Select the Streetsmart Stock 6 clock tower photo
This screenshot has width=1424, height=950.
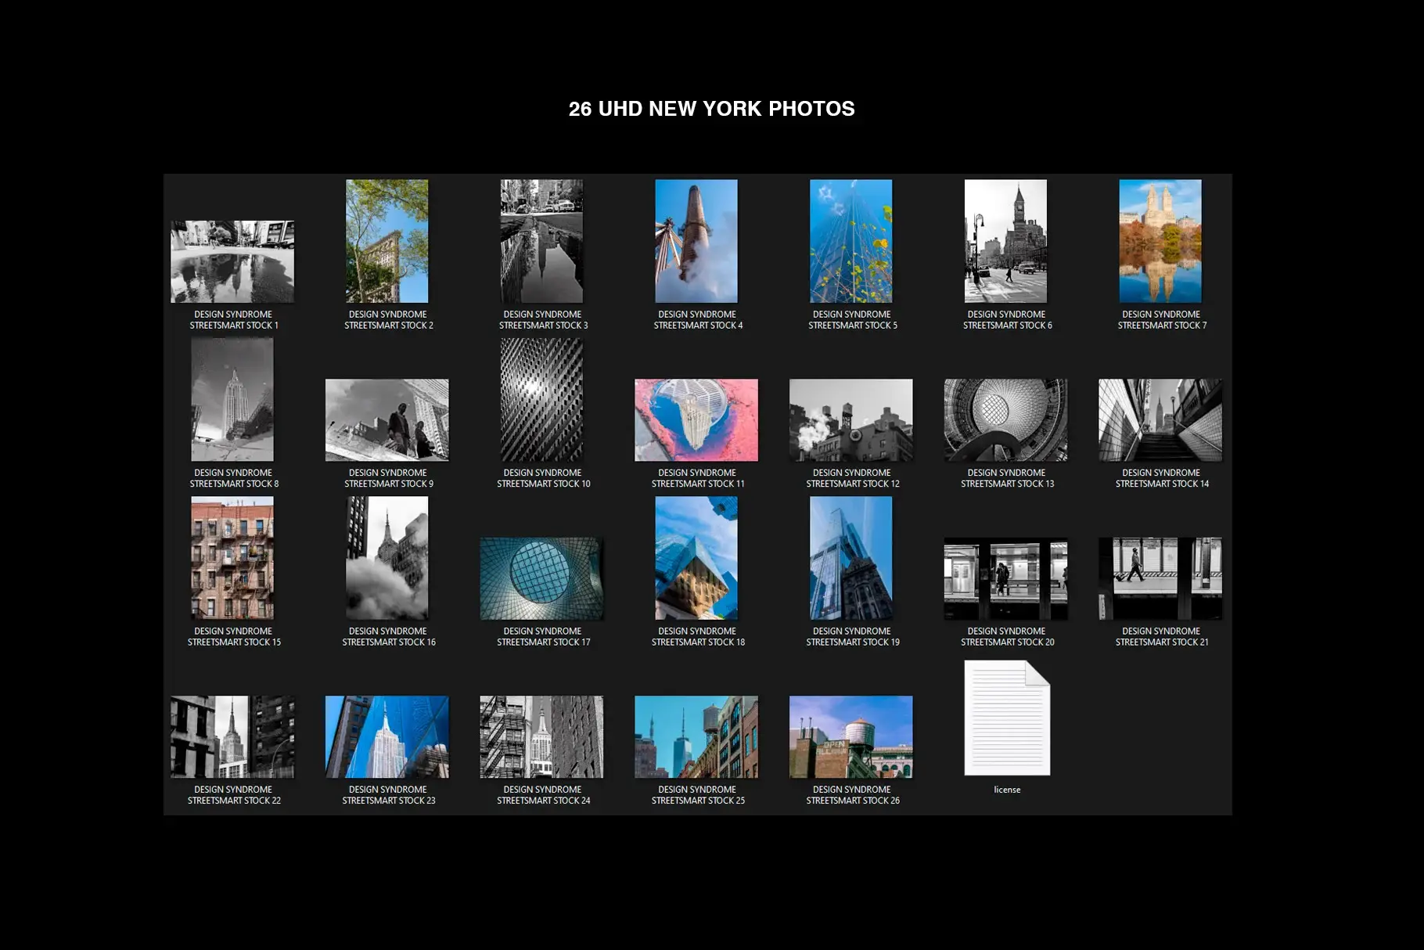point(1006,242)
